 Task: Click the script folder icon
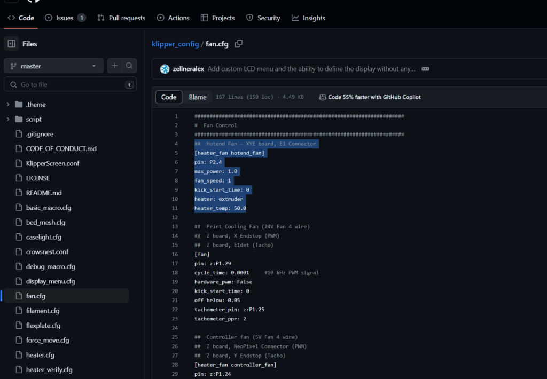[x=19, y=119]
